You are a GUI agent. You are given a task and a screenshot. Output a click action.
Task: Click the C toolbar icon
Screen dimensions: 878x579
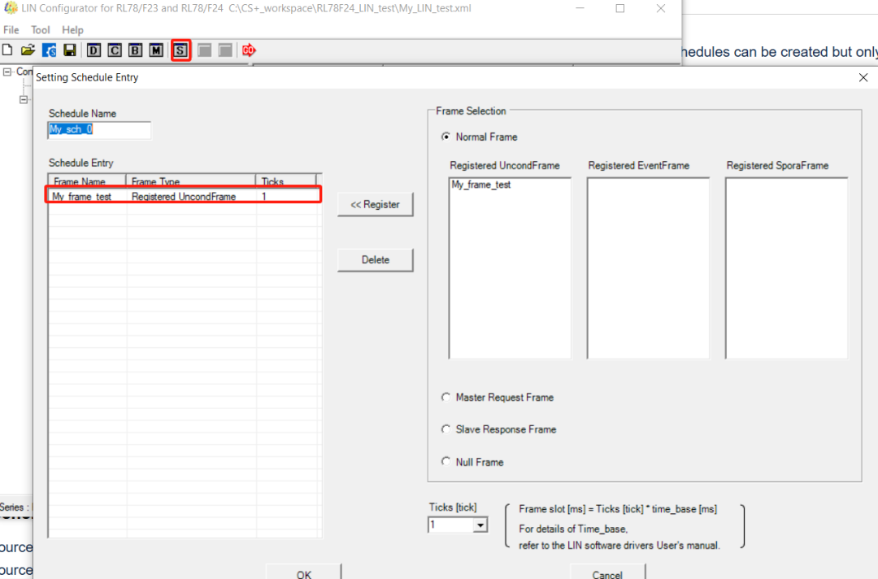click(115, 50)
